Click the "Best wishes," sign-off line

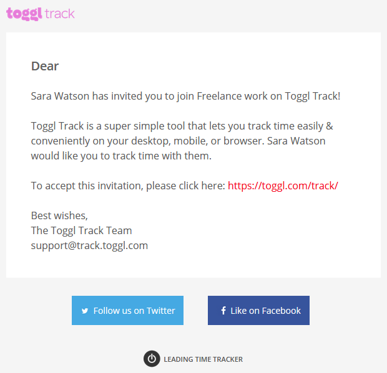pos(59,215)
